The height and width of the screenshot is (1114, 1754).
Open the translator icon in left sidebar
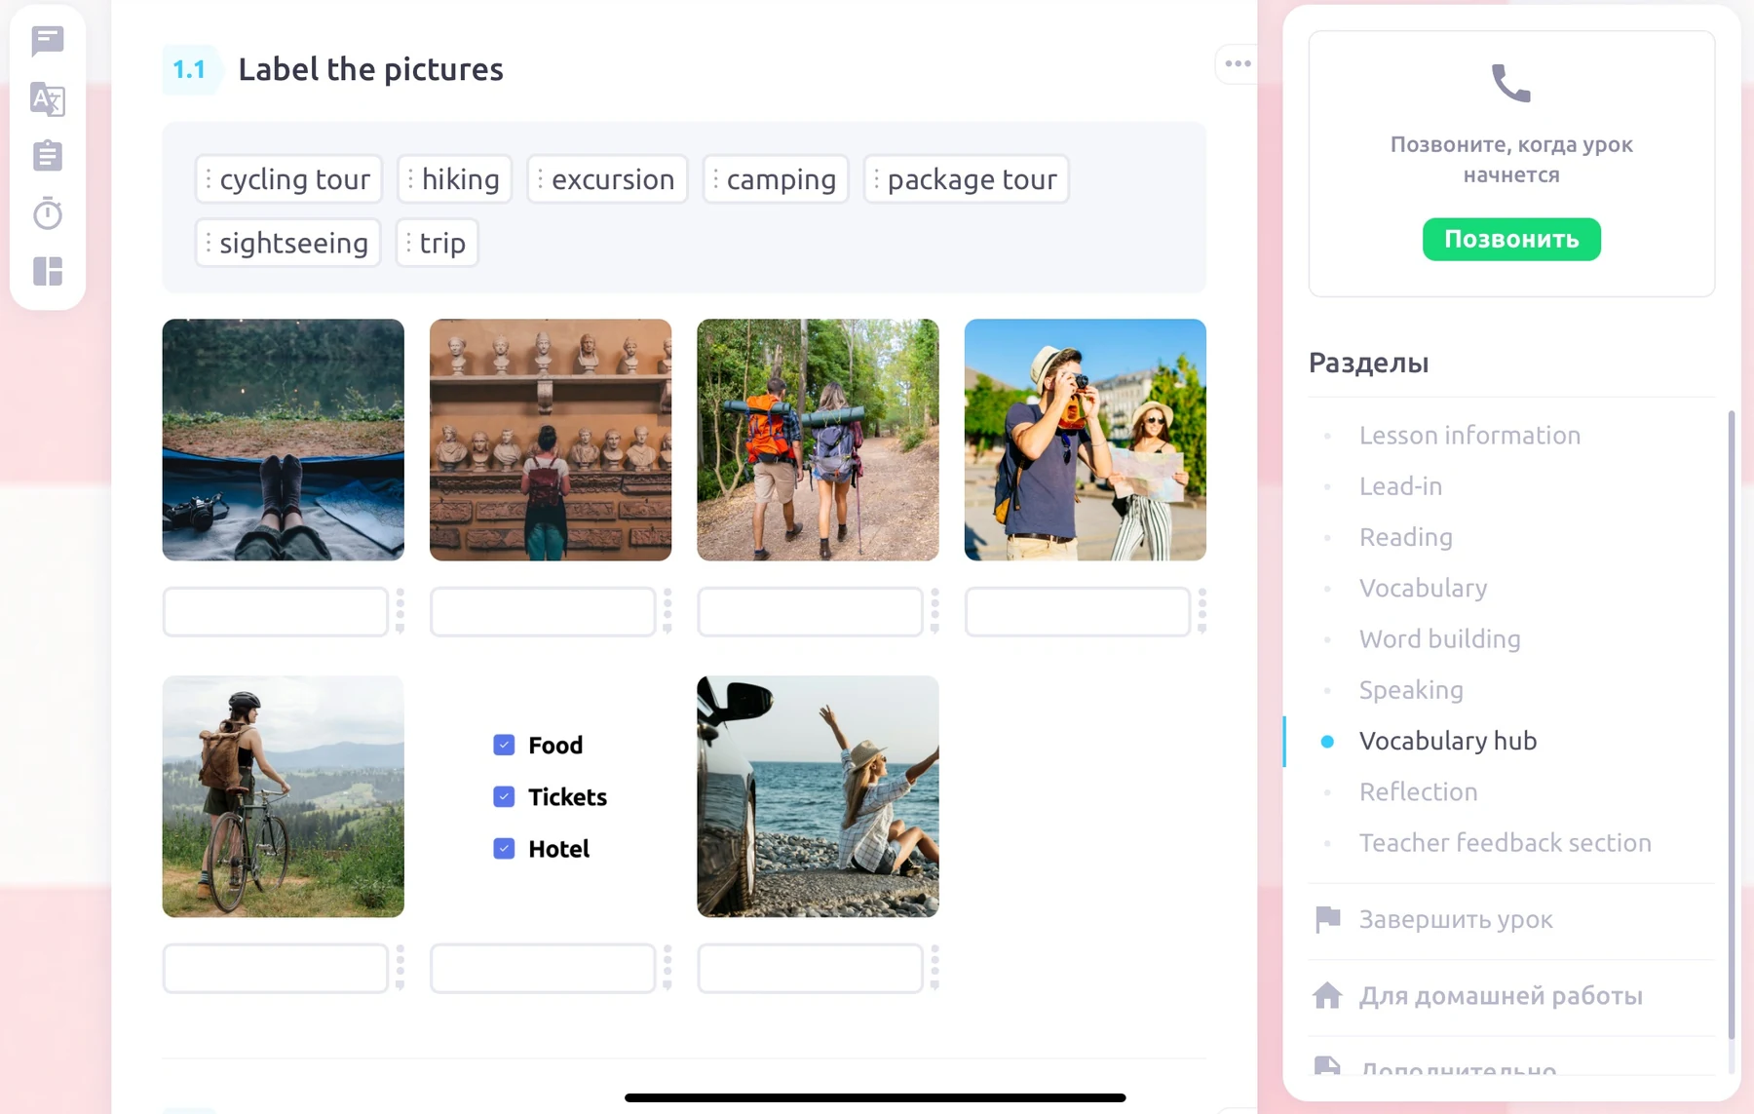pos(47,99)
